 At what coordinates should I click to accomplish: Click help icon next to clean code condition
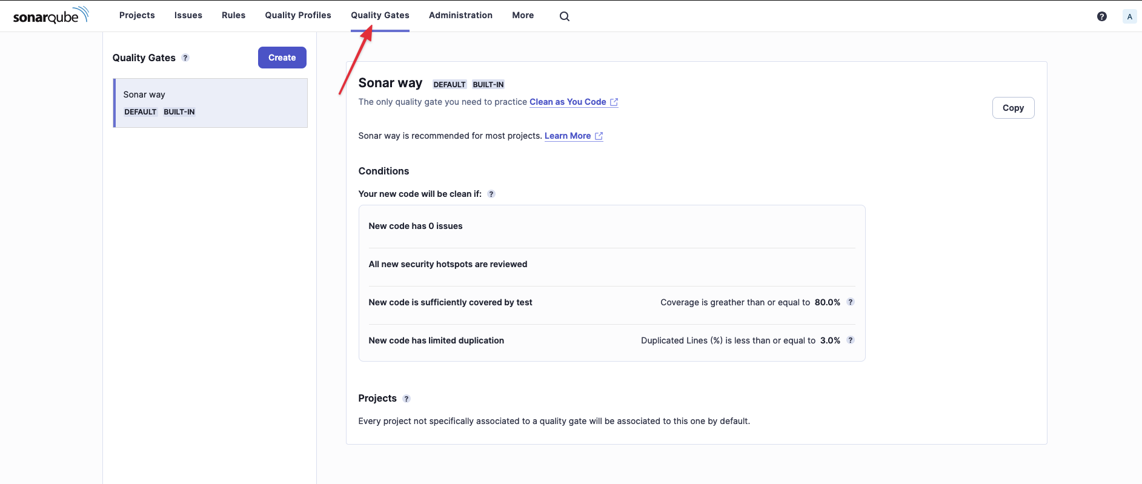tap(491, 194)
